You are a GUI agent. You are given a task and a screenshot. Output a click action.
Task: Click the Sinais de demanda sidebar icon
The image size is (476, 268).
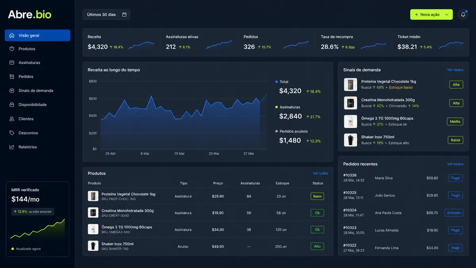(x=12, y=91)
